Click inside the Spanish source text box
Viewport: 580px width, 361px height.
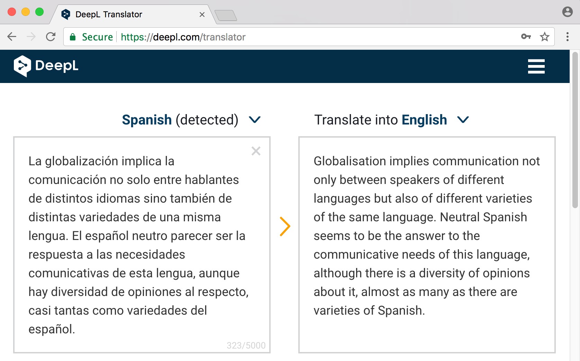click(x=142, y=245)
